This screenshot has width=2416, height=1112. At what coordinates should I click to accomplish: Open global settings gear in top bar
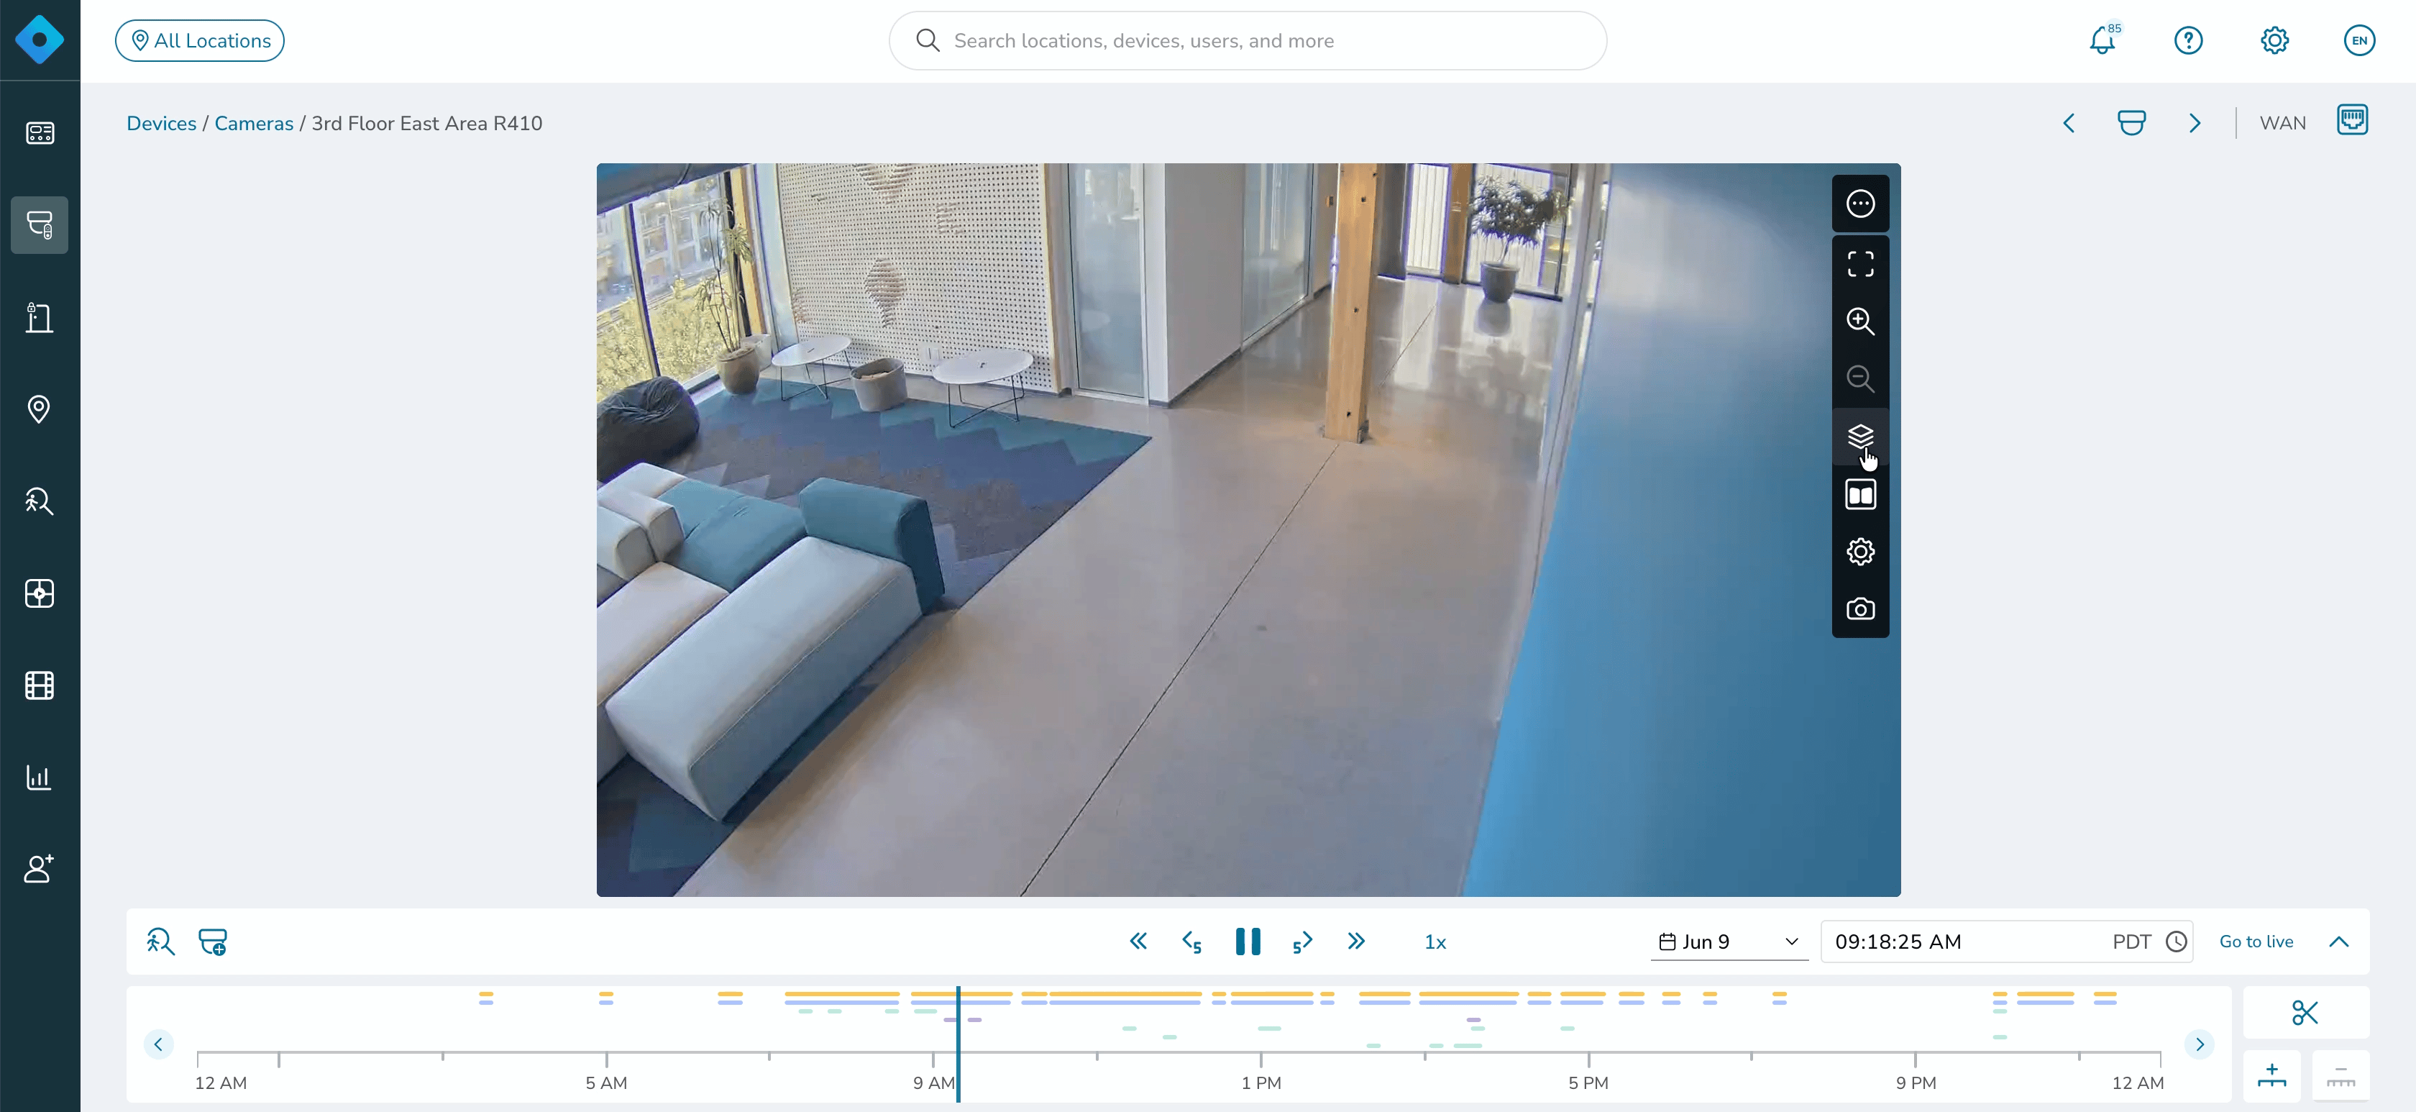tap(2274, 40)
